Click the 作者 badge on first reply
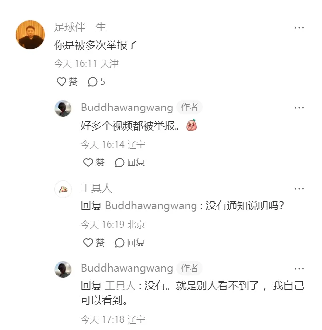Screen dimensions: 322x330 coord(190,107)
